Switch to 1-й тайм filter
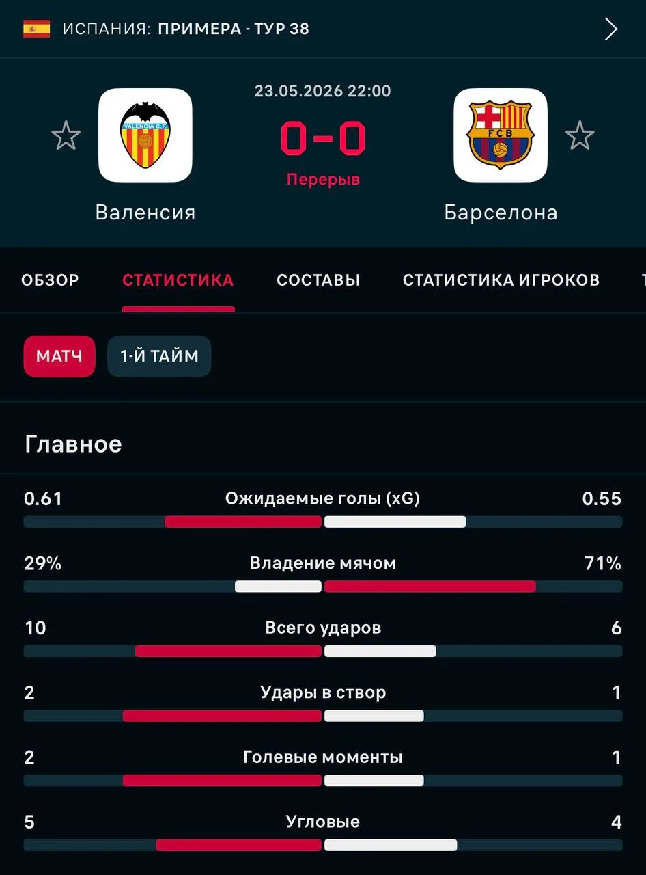646x875 pixels. click(159, 356)
